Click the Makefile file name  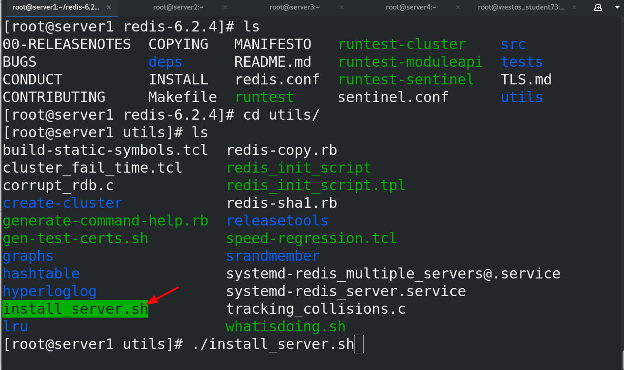click(x=183, y=97)
